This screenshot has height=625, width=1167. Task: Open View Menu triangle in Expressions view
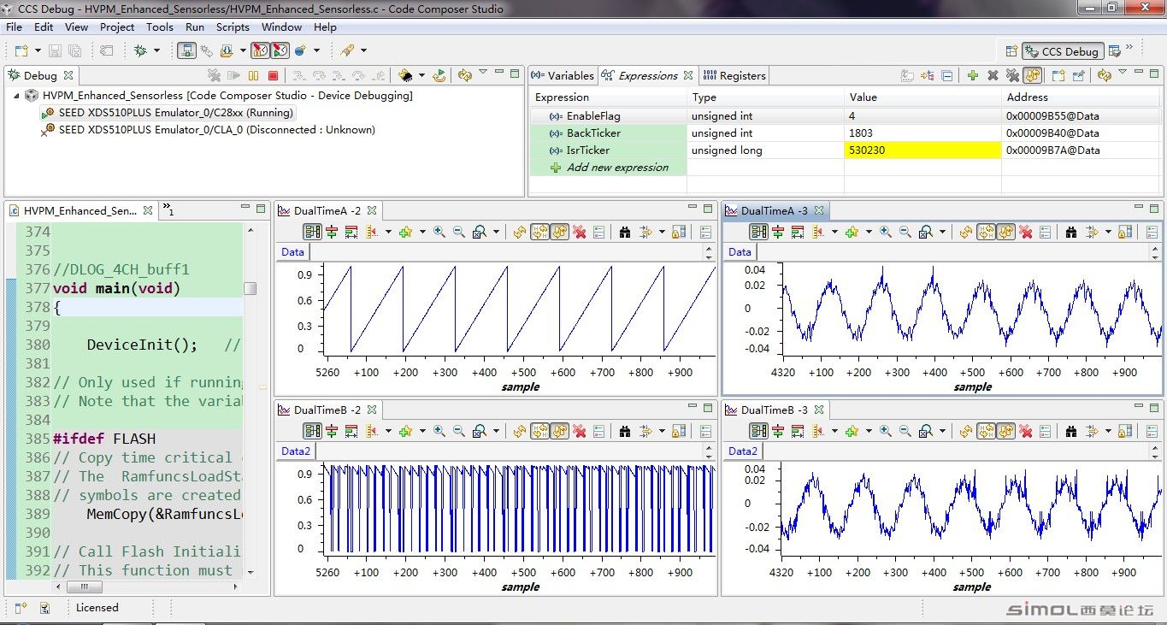tap(1123, 73)
